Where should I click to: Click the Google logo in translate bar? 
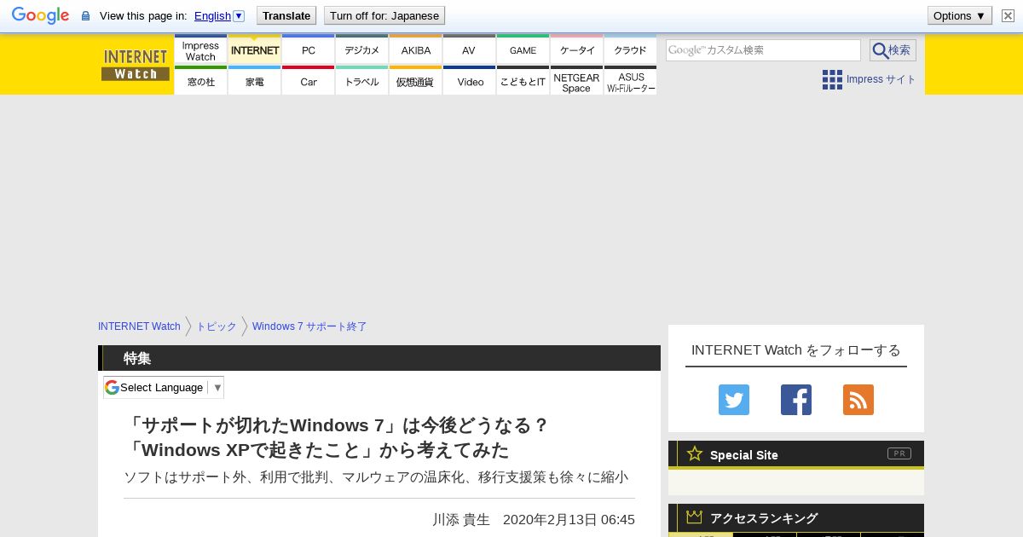click(x=40, y=15)
